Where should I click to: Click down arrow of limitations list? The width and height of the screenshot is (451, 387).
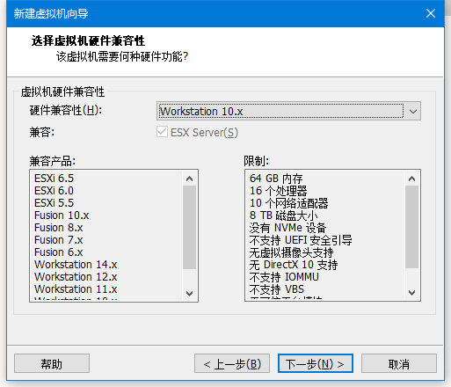412,292
